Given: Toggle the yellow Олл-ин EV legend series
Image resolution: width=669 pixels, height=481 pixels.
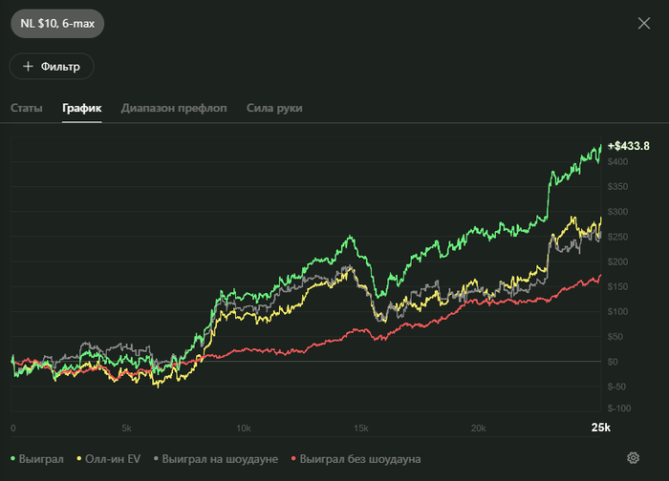Looking at the screenshot, I should click(x=109, y=459).
